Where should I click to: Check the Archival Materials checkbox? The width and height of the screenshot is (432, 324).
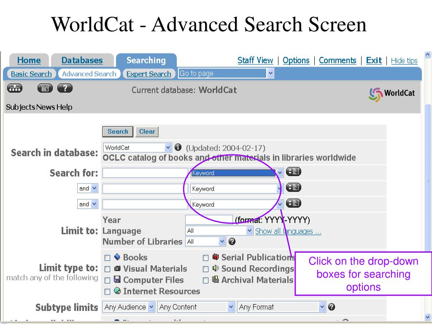click(205, 281)
